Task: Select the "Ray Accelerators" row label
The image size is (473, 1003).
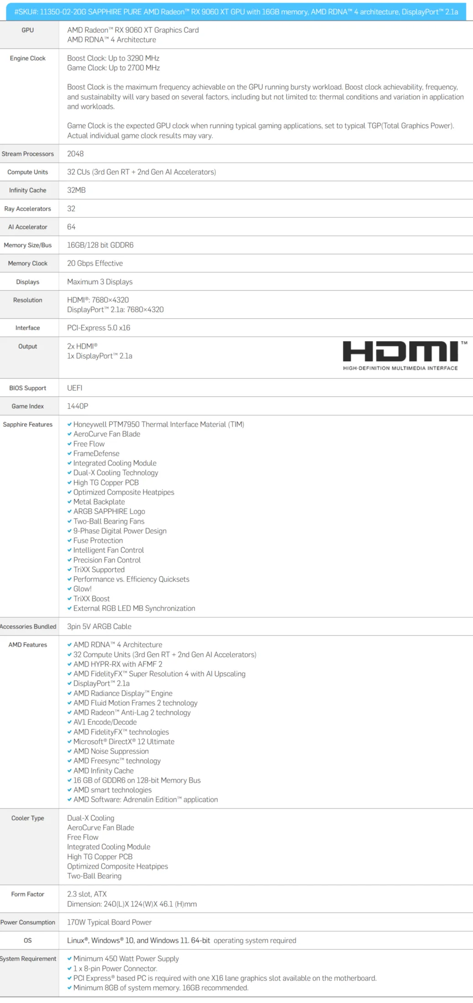Action: click(x=28, y=209)
